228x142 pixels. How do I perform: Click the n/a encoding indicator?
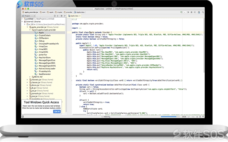tap(193, 117)
